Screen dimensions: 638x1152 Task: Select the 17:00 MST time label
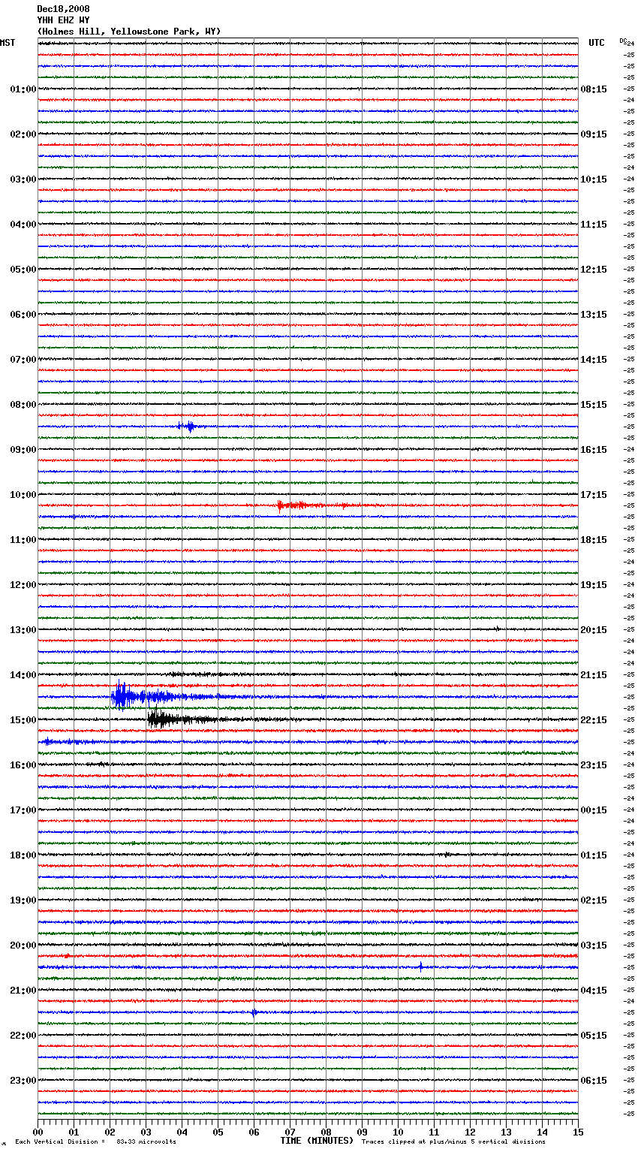pyautogui.click(x=23, y=810)
